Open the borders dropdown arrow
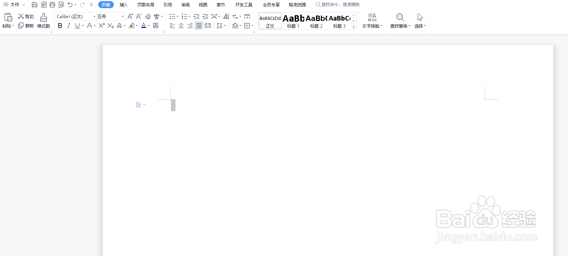 (x=252, y=25)
